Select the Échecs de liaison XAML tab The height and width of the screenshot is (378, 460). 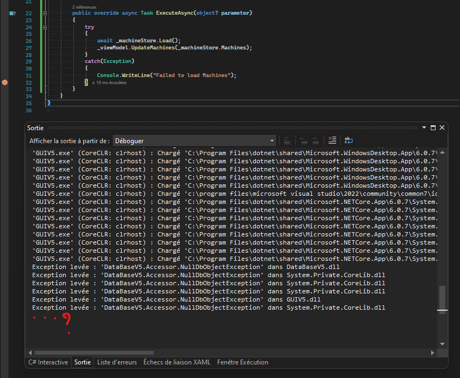pos(177,362)
